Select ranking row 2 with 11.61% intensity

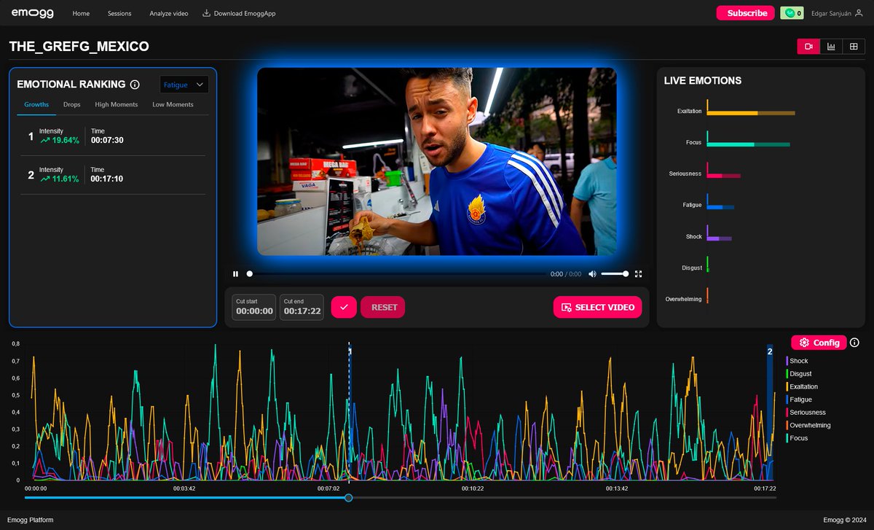coord(113,174)
